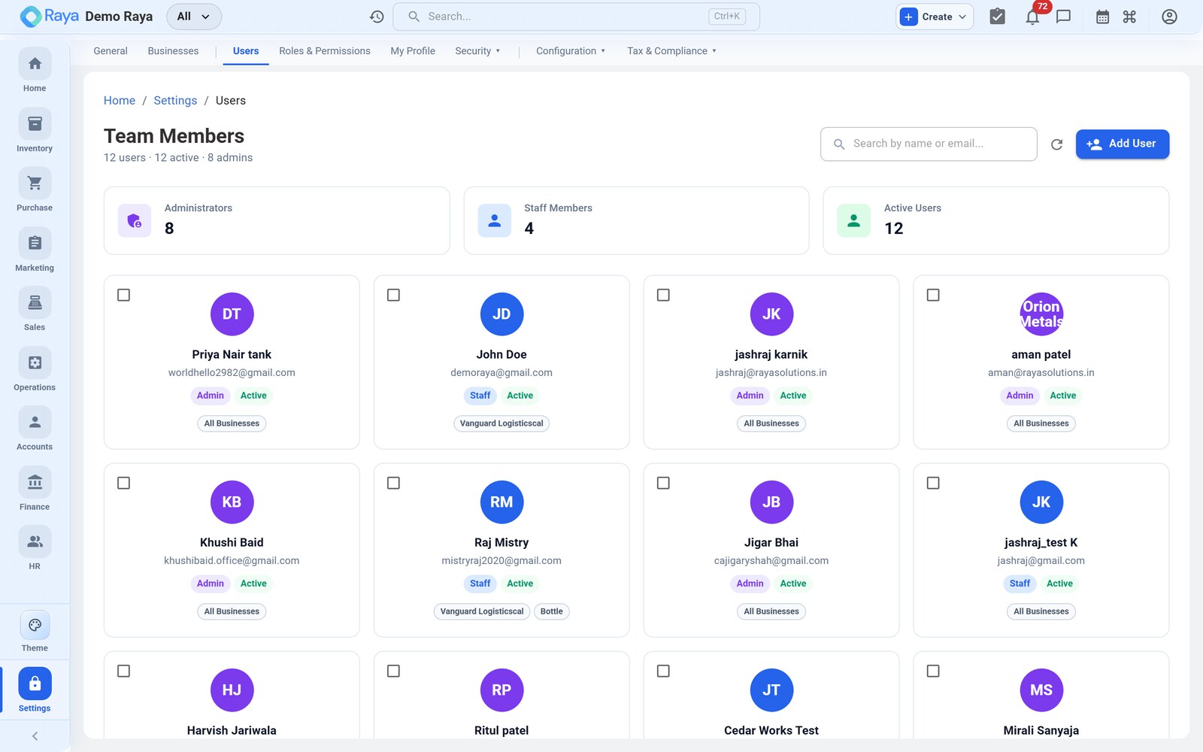Follow the Settings breadcrumb link
The image size is (1203, 752).
coord(175,101)
